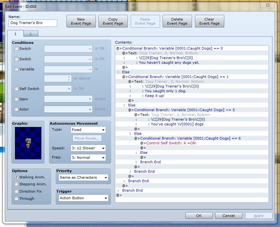Click the character graphic sprite preview
The image size is (280, 227).
[x=28, y=143]
